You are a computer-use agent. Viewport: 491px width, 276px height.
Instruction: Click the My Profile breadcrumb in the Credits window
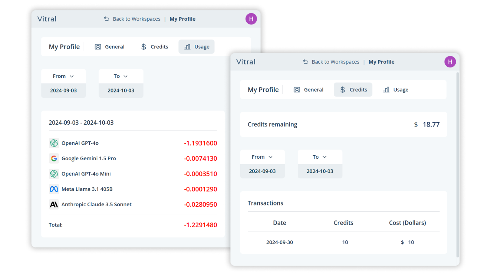pyautogui.click(x=381, y=62)
